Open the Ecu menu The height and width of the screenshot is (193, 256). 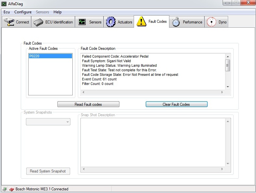pyautogui.click(x=7, y=12)
